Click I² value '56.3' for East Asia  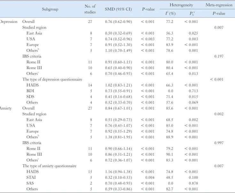[x=169, y=33]
